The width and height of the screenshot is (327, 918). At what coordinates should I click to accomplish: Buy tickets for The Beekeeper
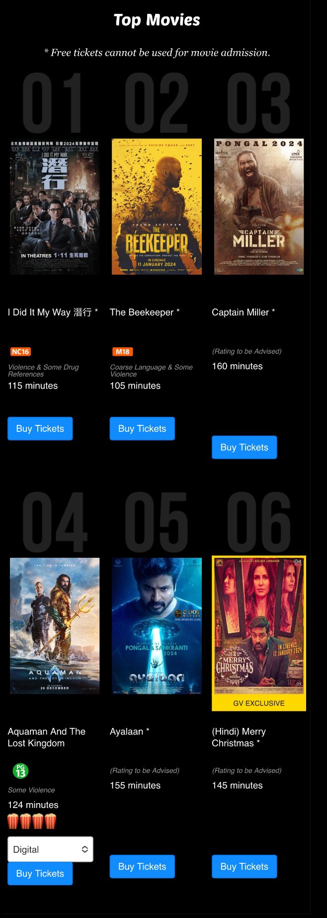tap(142, 428)
